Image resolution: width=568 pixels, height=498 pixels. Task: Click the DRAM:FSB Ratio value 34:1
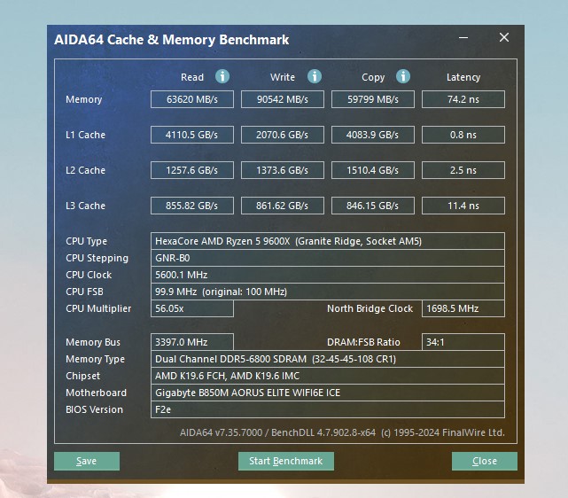click(x=463, y=342)
